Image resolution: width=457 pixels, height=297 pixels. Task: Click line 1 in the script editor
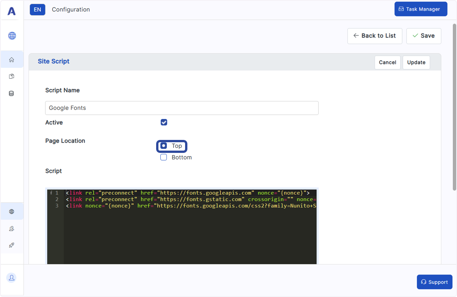click(x=187, y=193)
